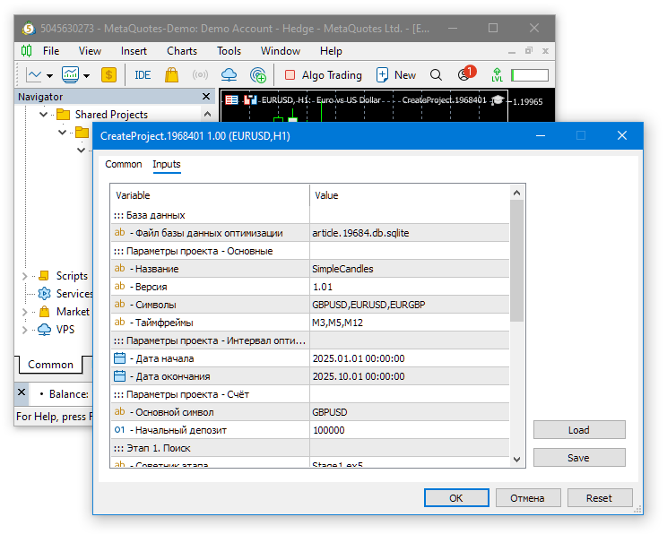
Task: Toggle the Algo Trading button
Action: [x=323, y=75]
